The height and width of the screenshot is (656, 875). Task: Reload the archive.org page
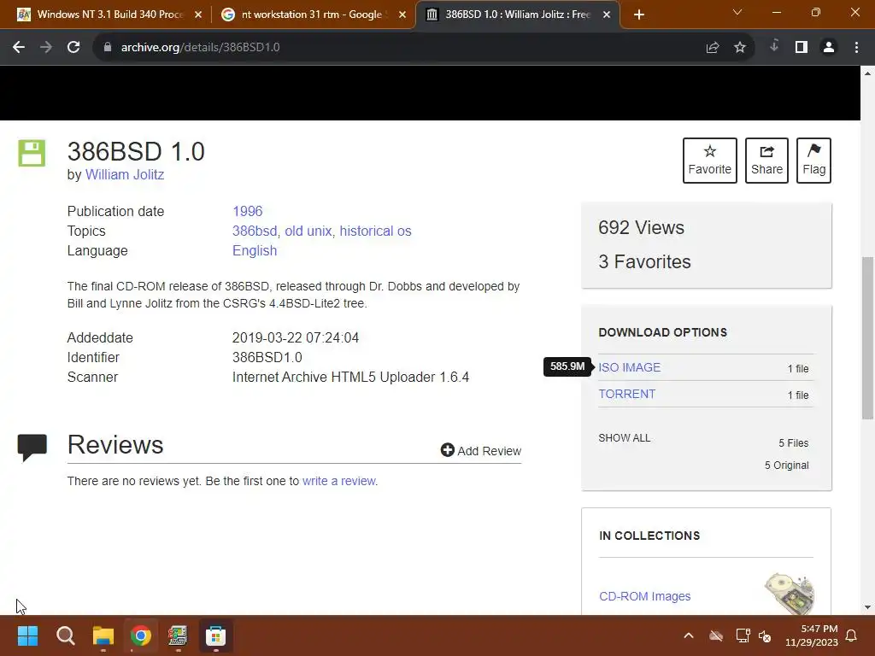(x=73, y=48)
